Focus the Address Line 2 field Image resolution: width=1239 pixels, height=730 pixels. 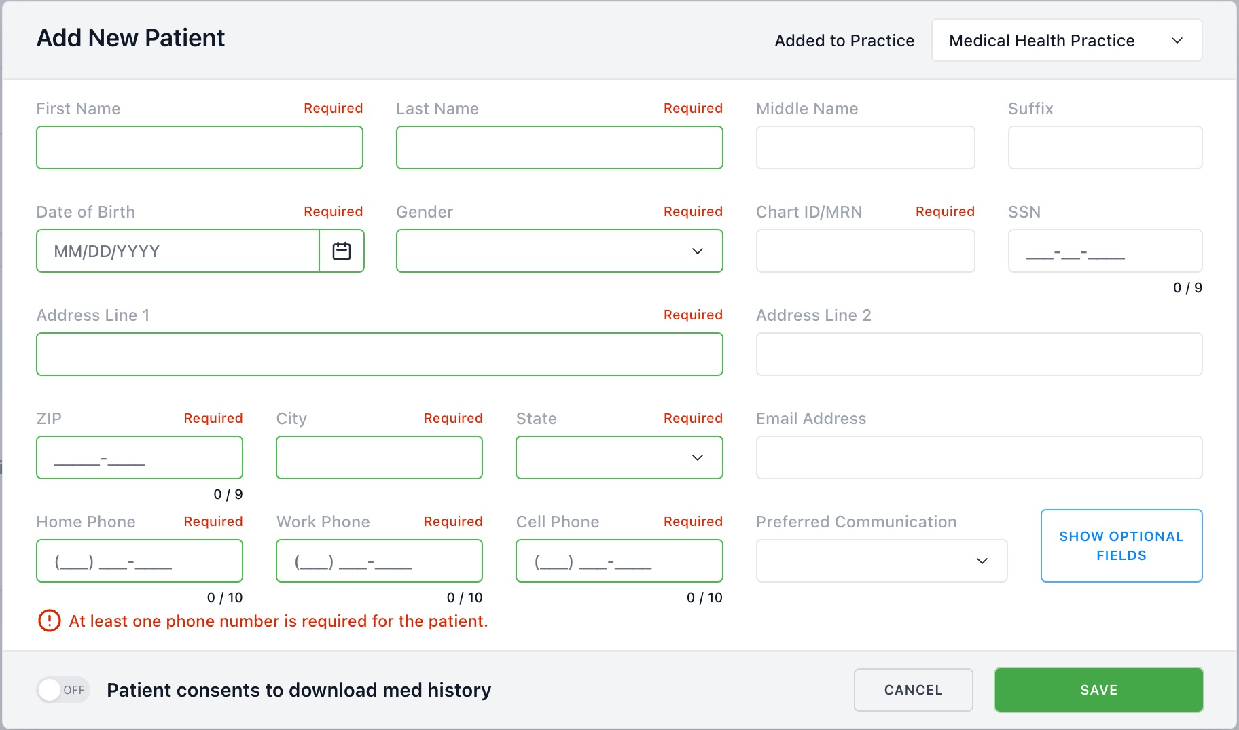tap(979, 354)
